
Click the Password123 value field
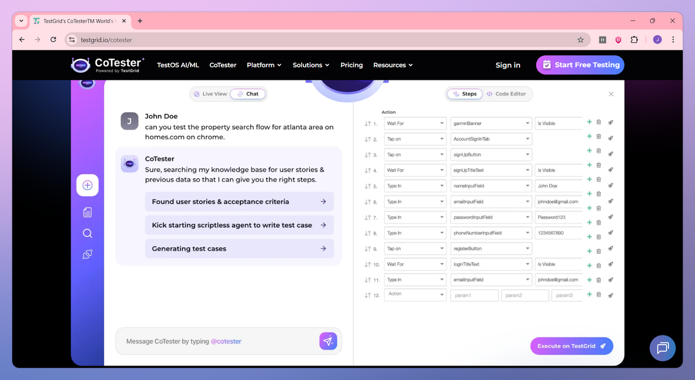click(x=558, y=217)
